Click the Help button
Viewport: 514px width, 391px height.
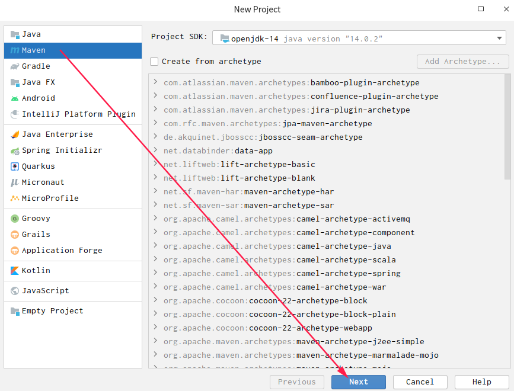(481, 382)
